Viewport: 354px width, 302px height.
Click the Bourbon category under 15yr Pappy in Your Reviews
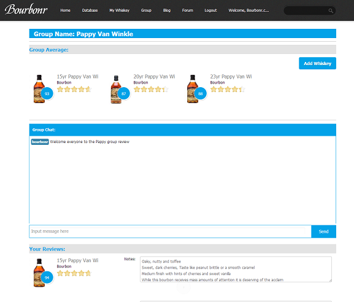64,266
